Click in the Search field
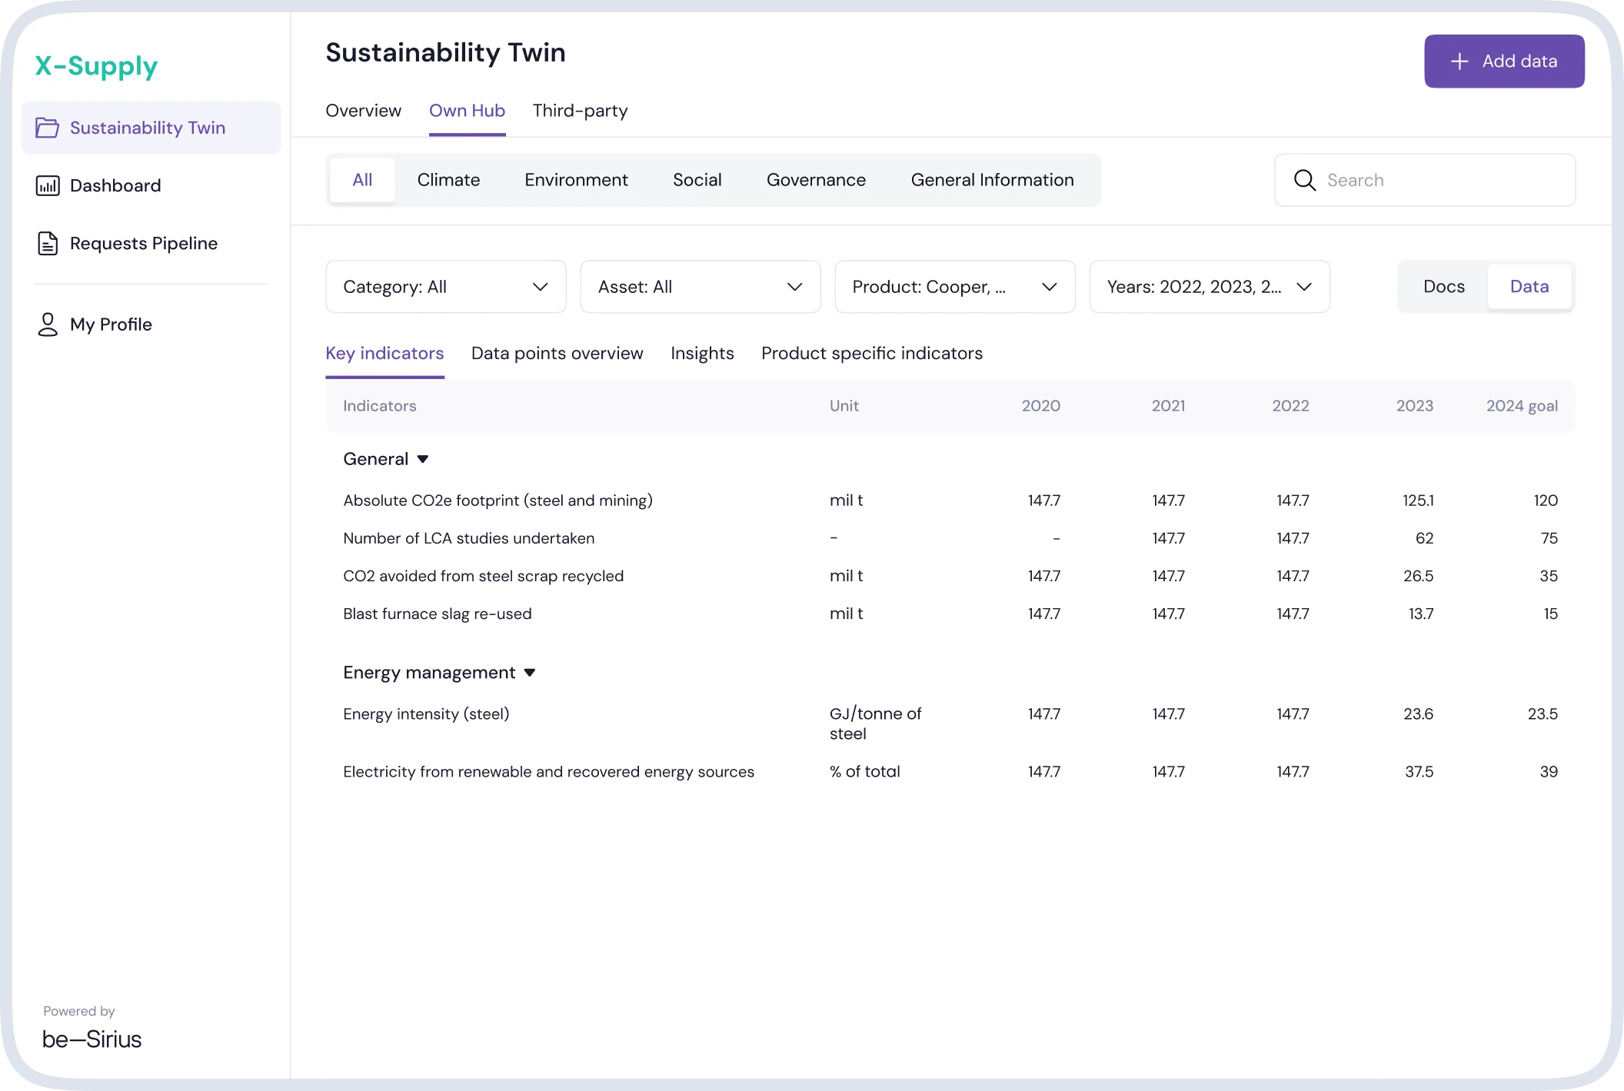1624x1091 pixels. (x=1424, y=180)
